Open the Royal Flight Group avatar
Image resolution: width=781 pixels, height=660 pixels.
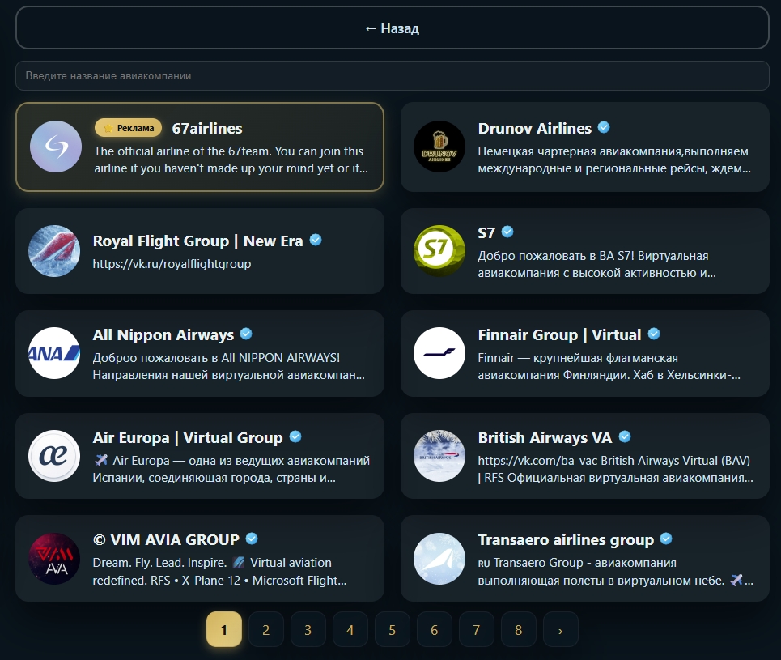[54, 251]
